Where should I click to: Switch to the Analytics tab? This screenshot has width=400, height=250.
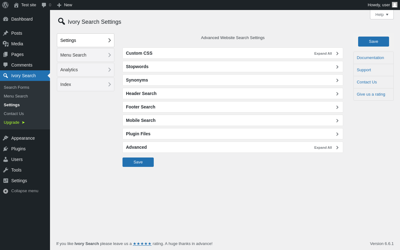point(86,70)
